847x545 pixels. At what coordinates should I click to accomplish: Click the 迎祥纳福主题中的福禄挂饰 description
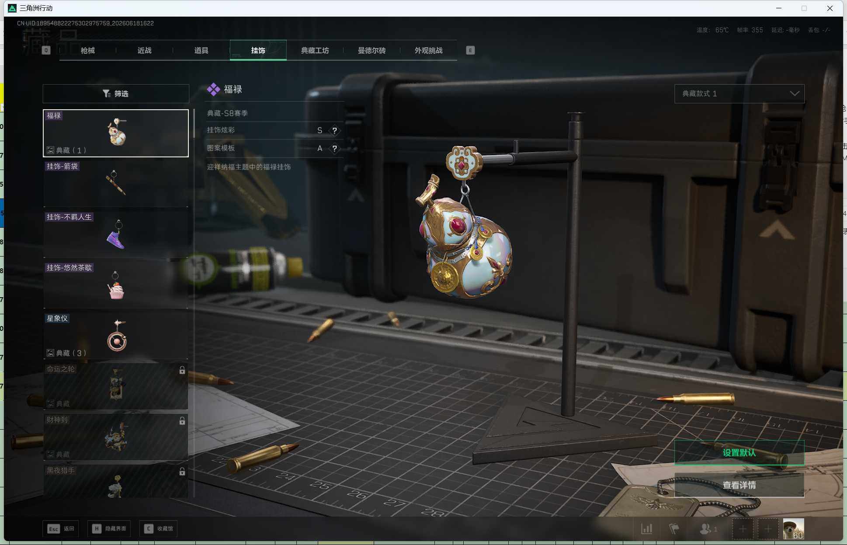click(249, 167)
